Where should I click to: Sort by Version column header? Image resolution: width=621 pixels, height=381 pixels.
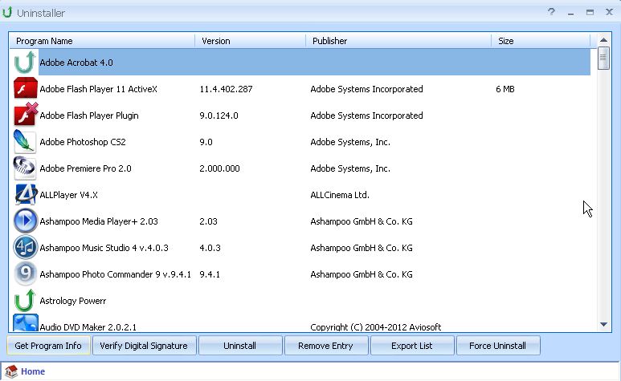(251, 41)
